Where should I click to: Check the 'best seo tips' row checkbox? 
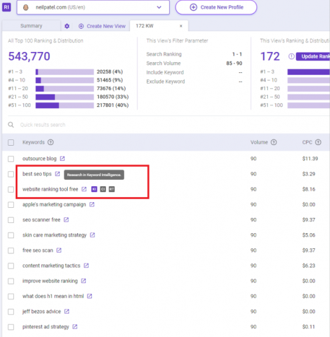(x=11, y=174)
